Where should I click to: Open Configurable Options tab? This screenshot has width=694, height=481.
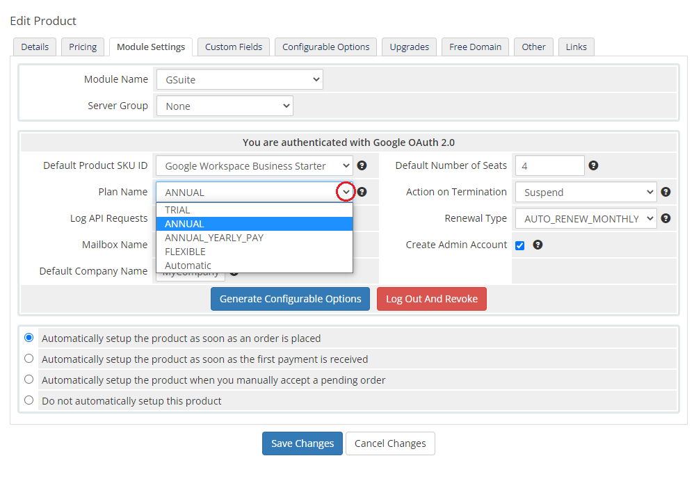tap(325, 47)
